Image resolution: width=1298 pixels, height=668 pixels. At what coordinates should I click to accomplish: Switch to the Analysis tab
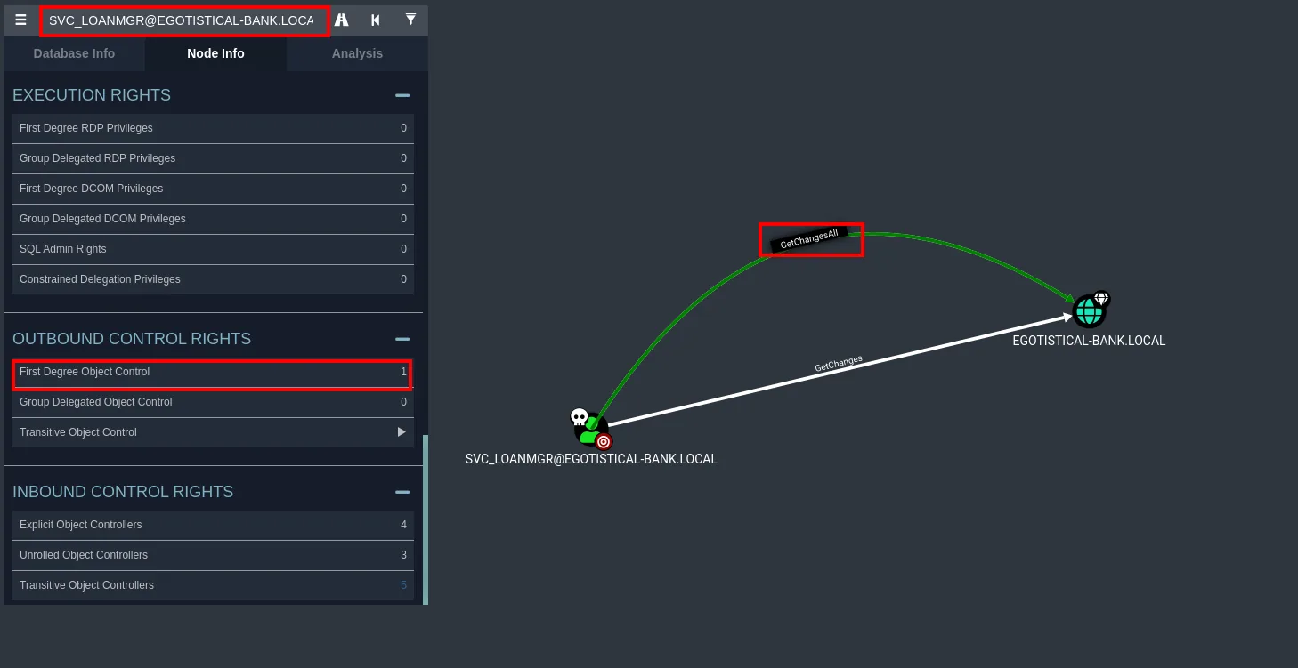[x=357, y=53]
